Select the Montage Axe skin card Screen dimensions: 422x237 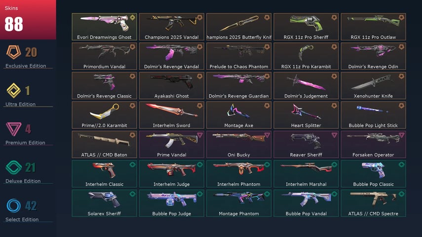click(x=239, y=115)
